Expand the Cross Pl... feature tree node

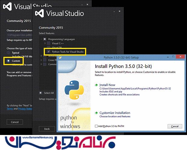(41, 60)
